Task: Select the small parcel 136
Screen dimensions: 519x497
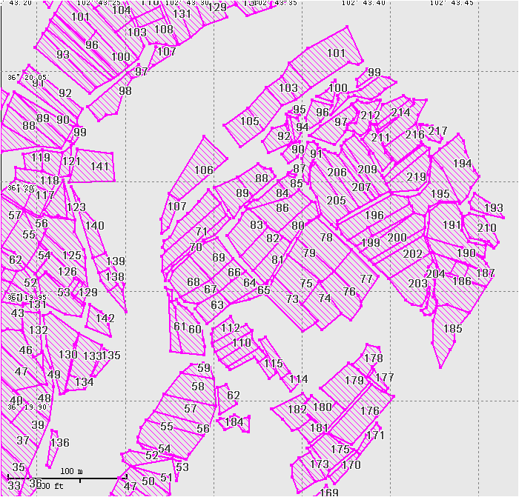Action: tap(59, 443)
